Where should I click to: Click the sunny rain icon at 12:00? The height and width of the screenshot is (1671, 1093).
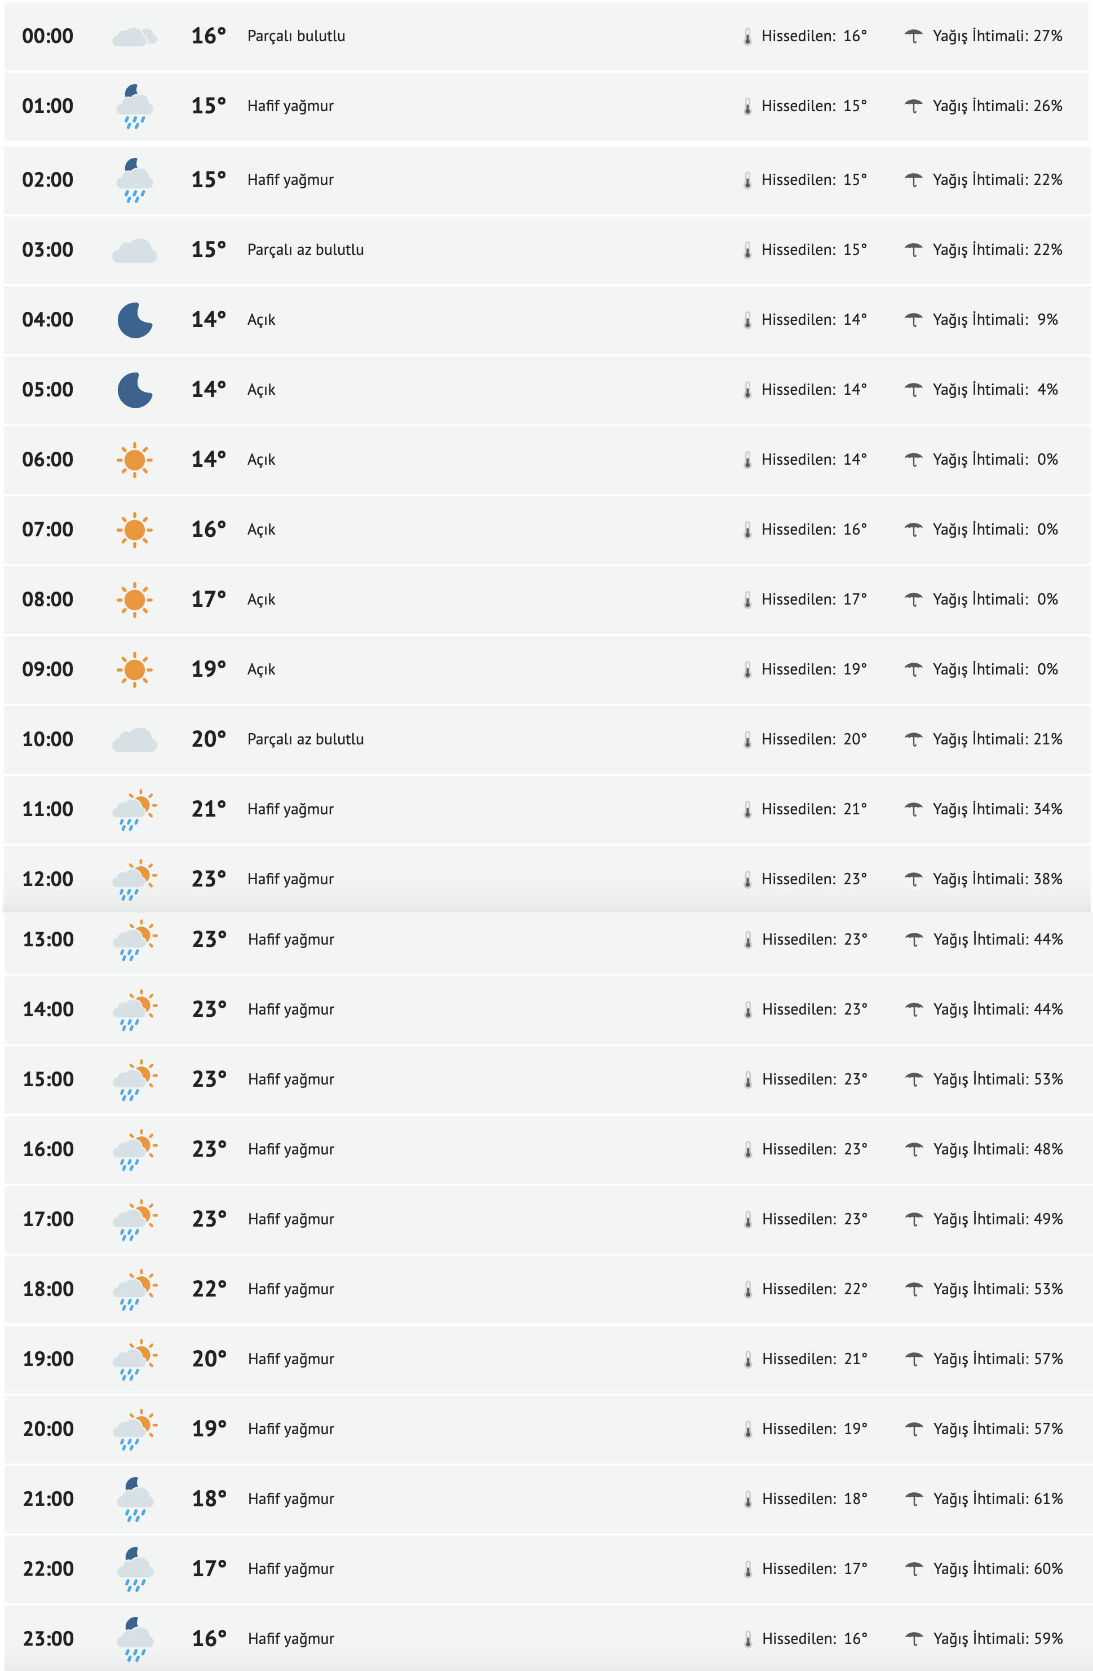pos(134,879)
